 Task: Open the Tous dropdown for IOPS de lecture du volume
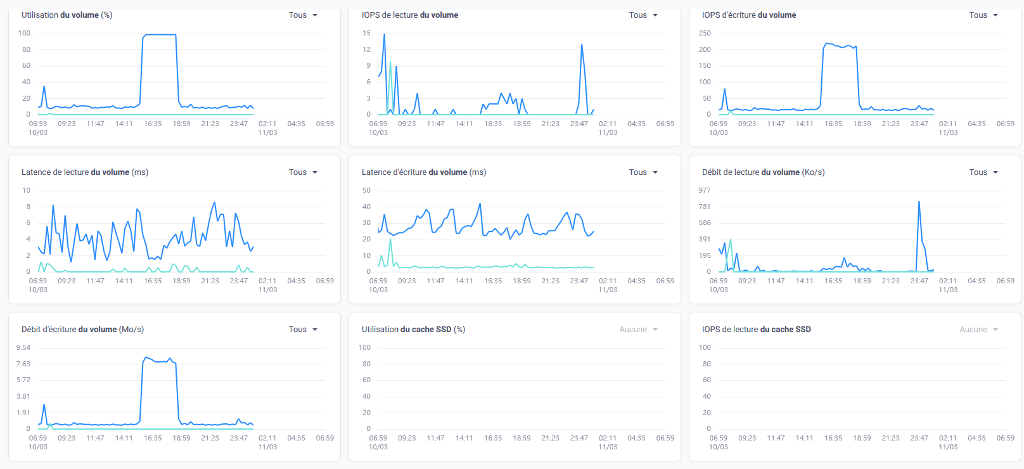643,15
